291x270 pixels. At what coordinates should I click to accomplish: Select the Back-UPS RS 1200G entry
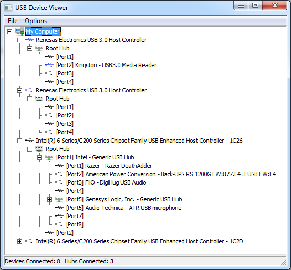(x=171, y=174)
